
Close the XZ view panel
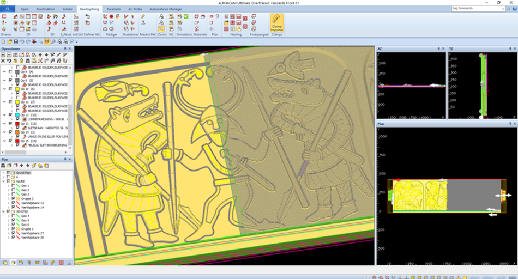point(443,48)
